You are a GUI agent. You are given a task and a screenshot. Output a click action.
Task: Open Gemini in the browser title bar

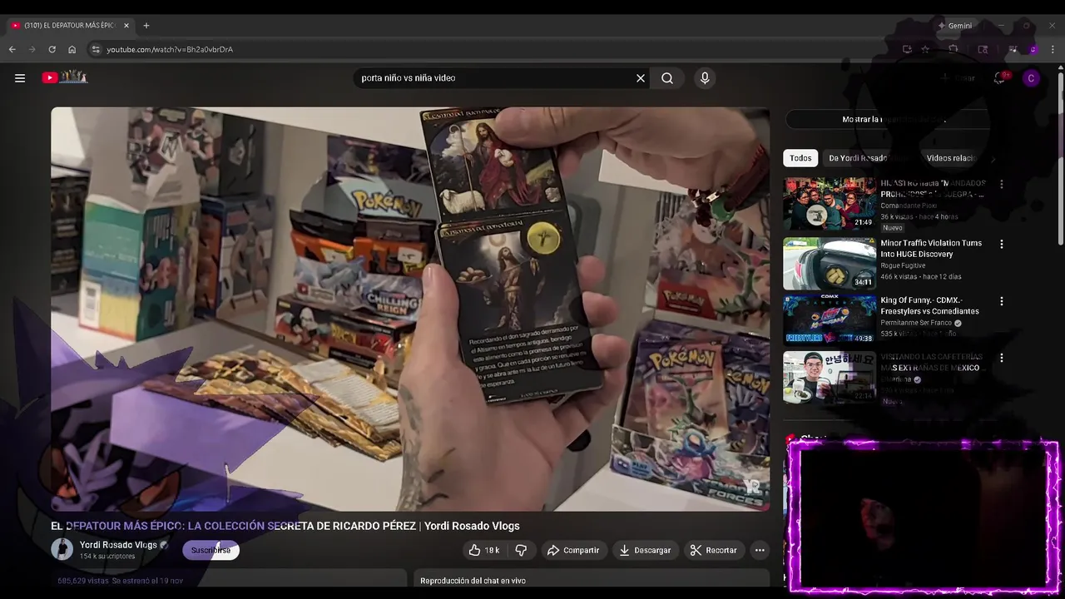coord(954,26)
